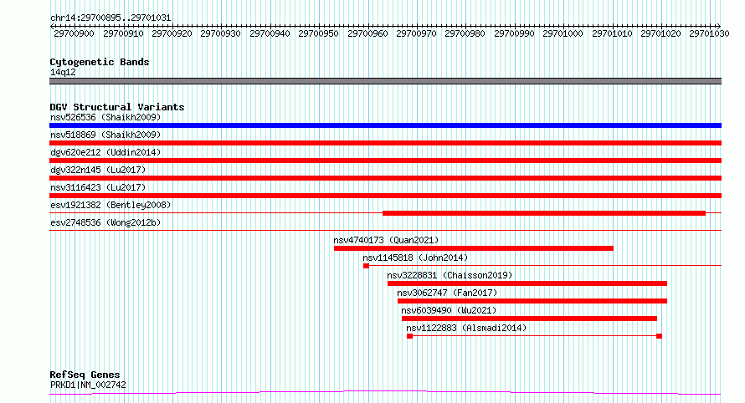Click ruler position 29701030
The width and height of the screenshot is (745, 403).
point(709,33)
